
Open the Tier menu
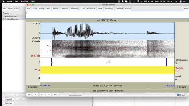(x=83, y=9)
